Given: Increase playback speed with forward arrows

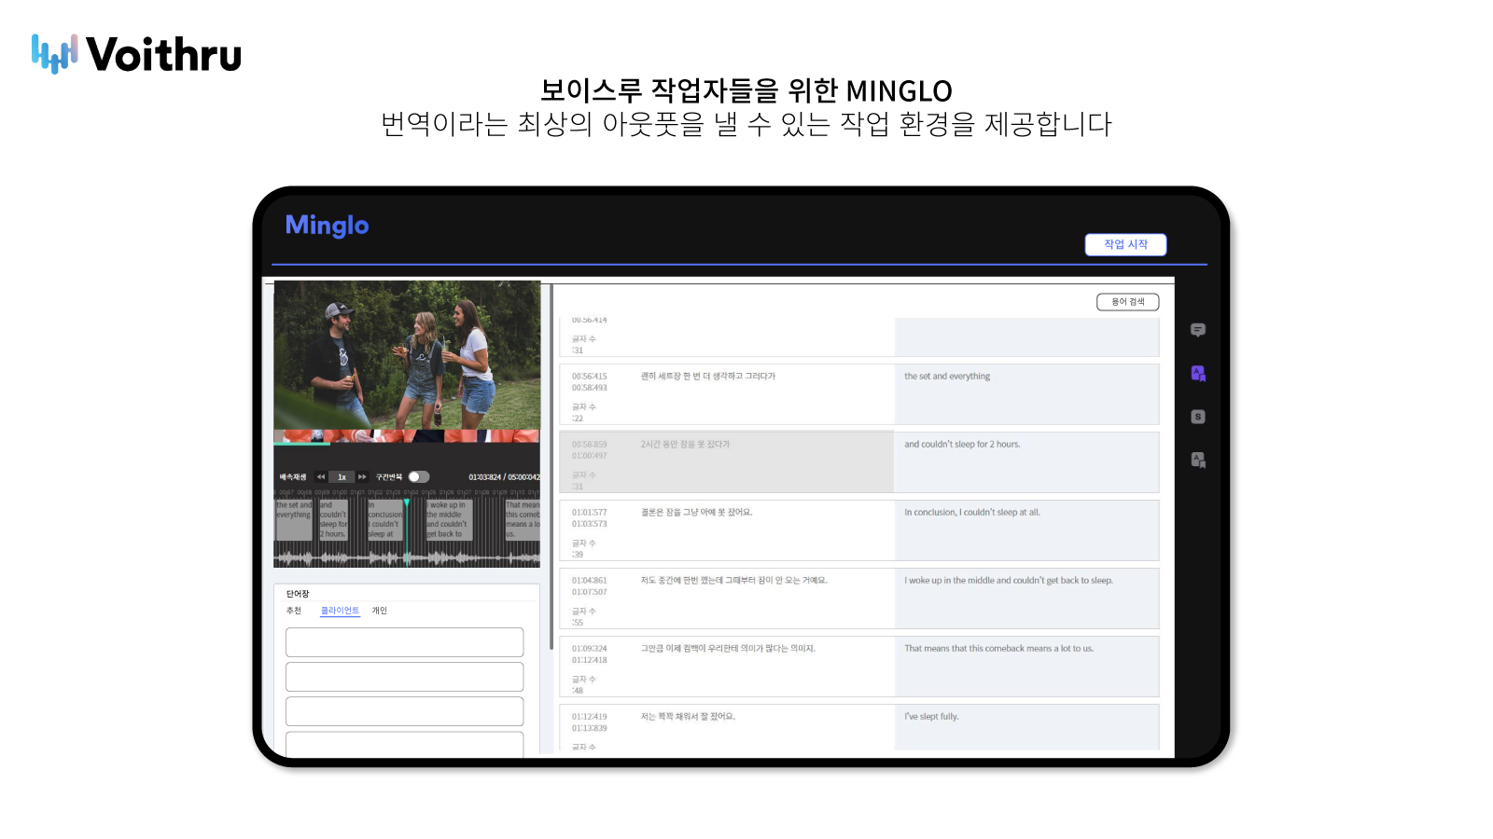Looking at the screenshot, I should click(x=362, y=476).
